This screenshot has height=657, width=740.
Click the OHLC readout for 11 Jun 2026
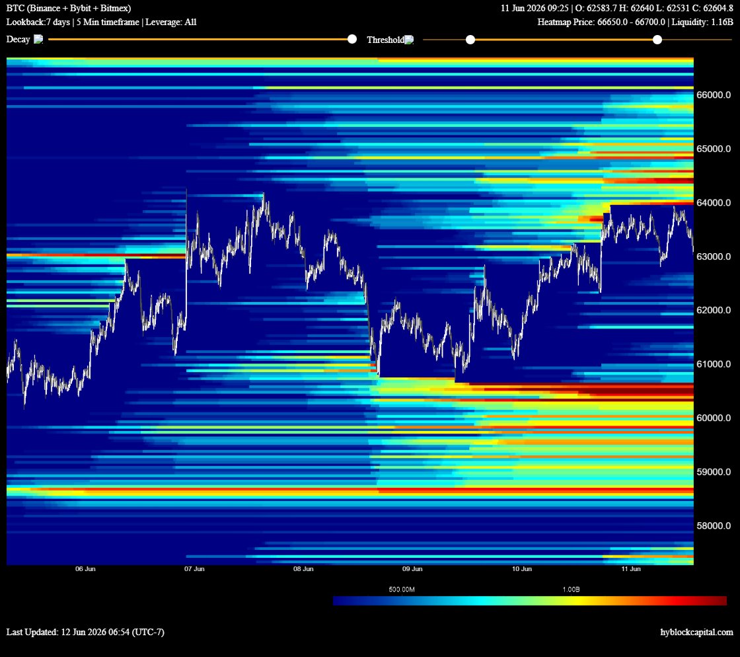pos(617,8)
